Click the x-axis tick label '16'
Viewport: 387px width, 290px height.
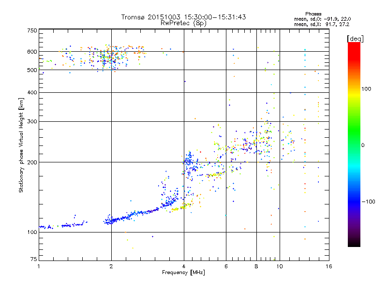[x=329, y=266]
